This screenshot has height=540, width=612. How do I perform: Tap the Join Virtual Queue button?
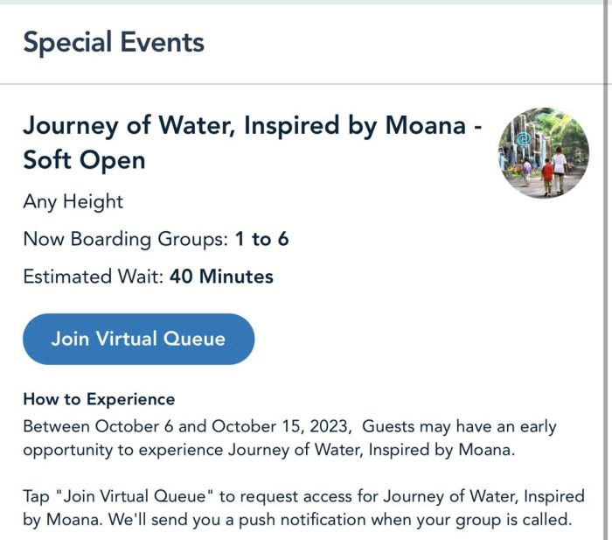coord(138,339)
